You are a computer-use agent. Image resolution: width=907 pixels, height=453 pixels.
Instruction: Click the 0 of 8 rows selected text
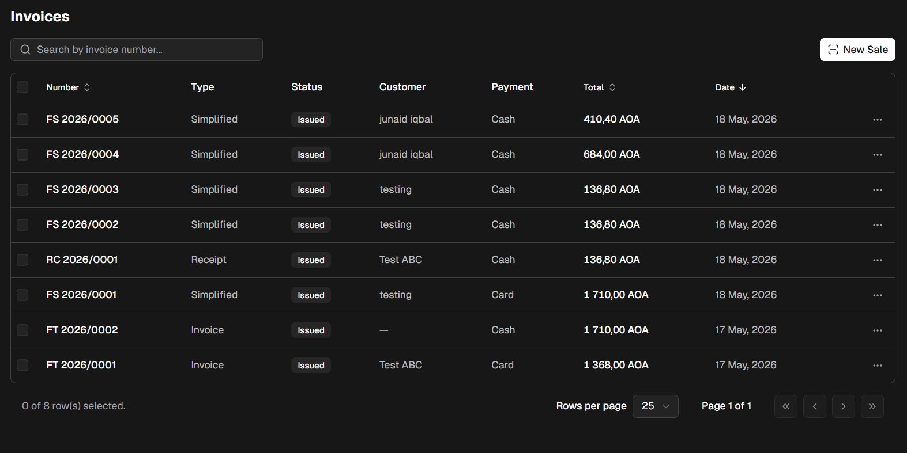[x=74, y=406]
